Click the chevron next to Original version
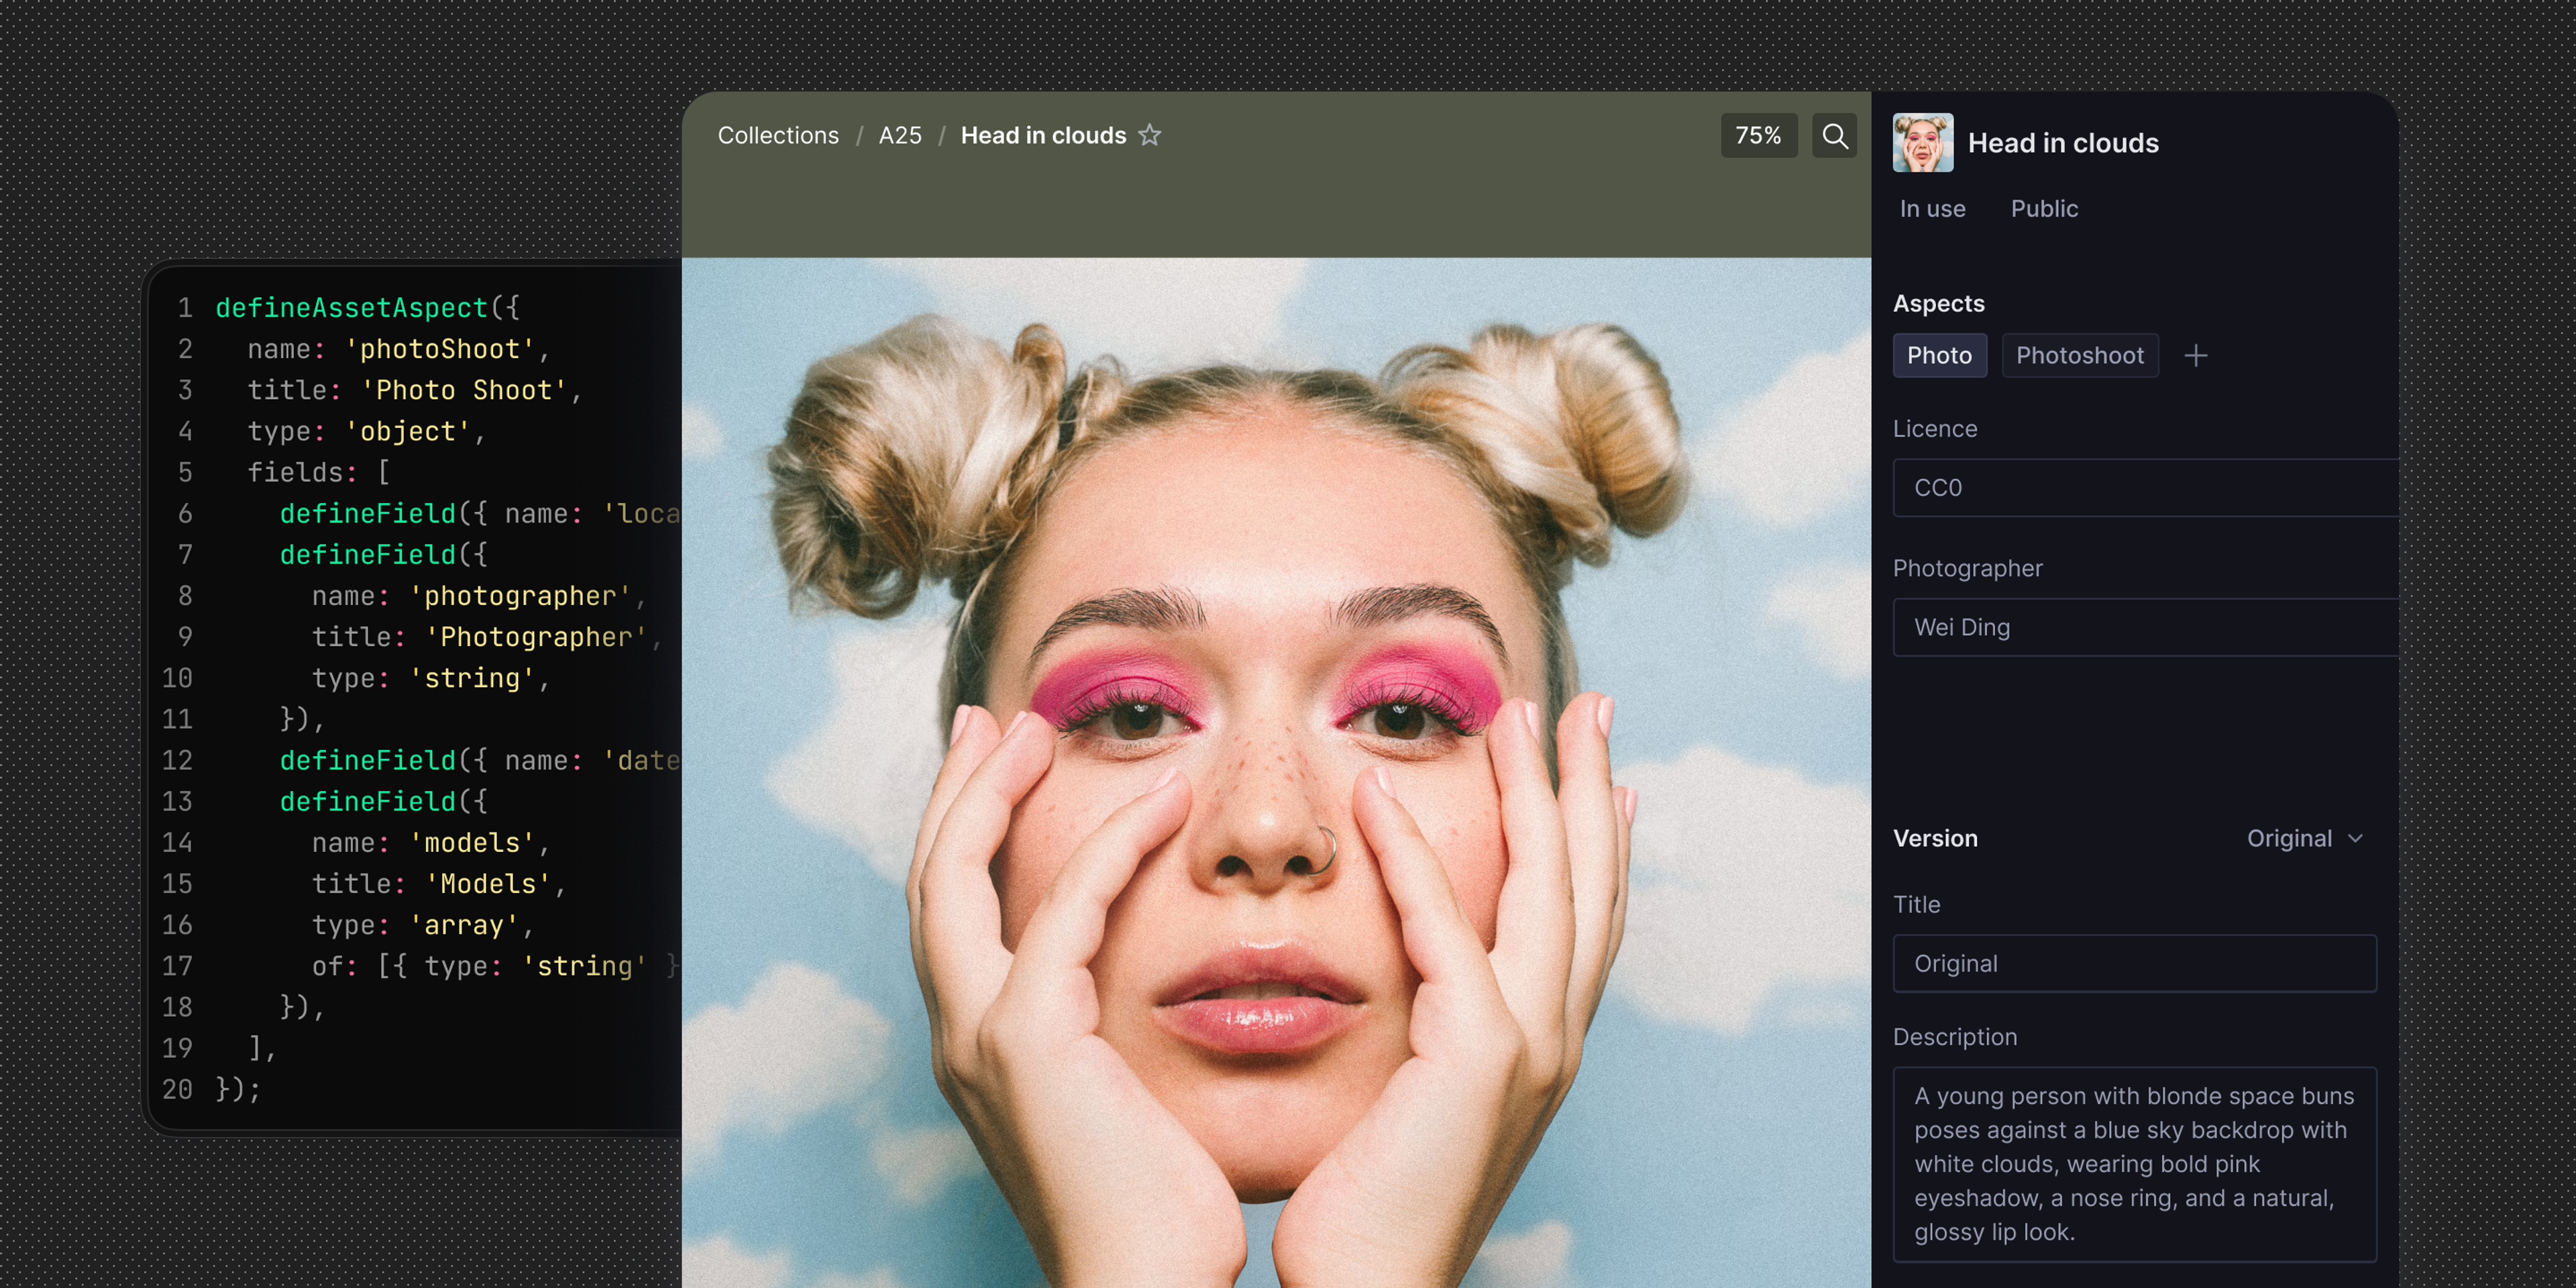The width and height of the screenshot is (2576, 1288). (x=2355, y=838)
